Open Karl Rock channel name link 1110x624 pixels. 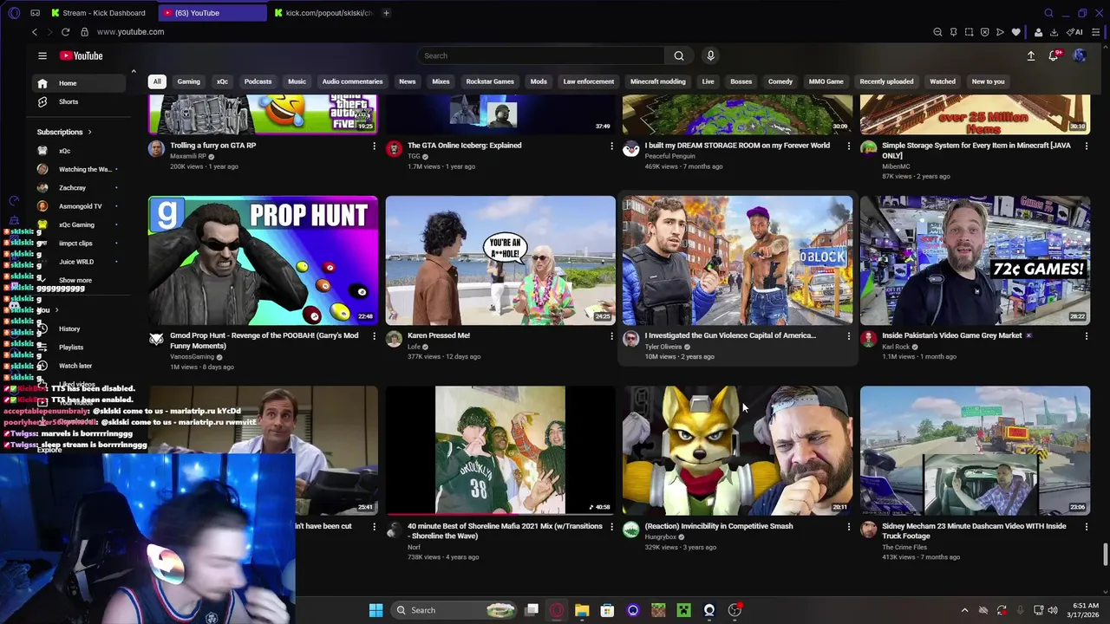point(896,347)
